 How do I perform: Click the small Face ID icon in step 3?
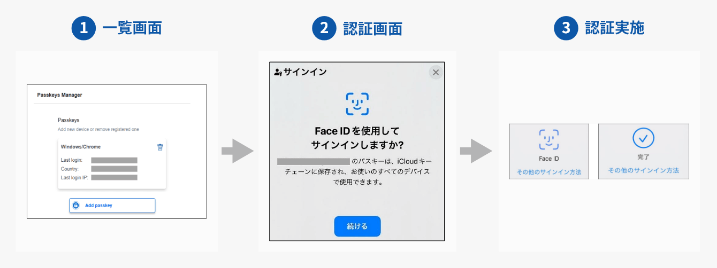pos(548,139)
